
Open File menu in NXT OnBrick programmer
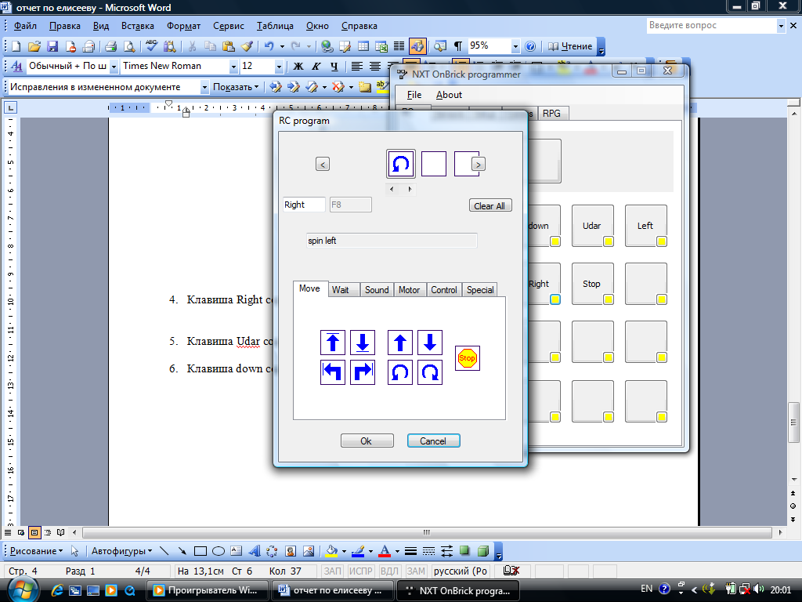(414, 95)
